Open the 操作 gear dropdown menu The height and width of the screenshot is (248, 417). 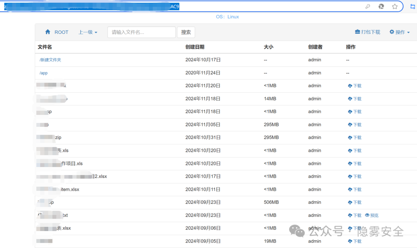[400, 32]
